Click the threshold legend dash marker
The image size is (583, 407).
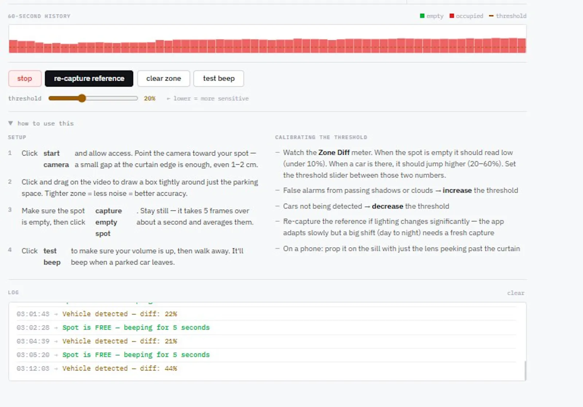coord(491,16)
